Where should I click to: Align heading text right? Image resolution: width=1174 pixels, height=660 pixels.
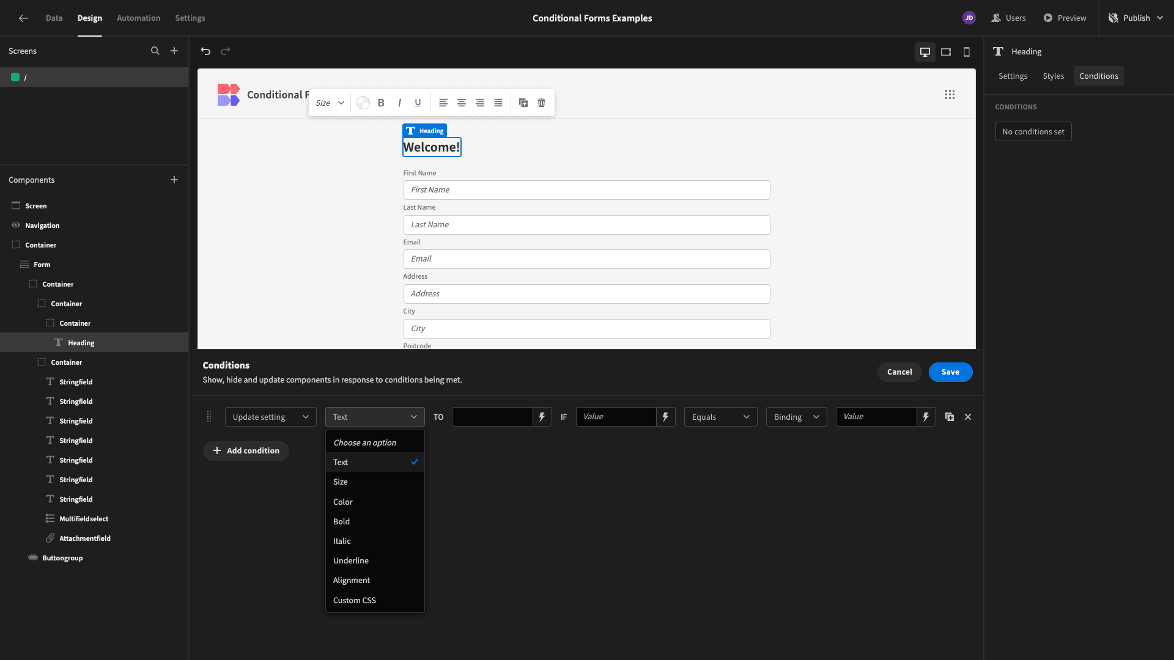point(480,103)
